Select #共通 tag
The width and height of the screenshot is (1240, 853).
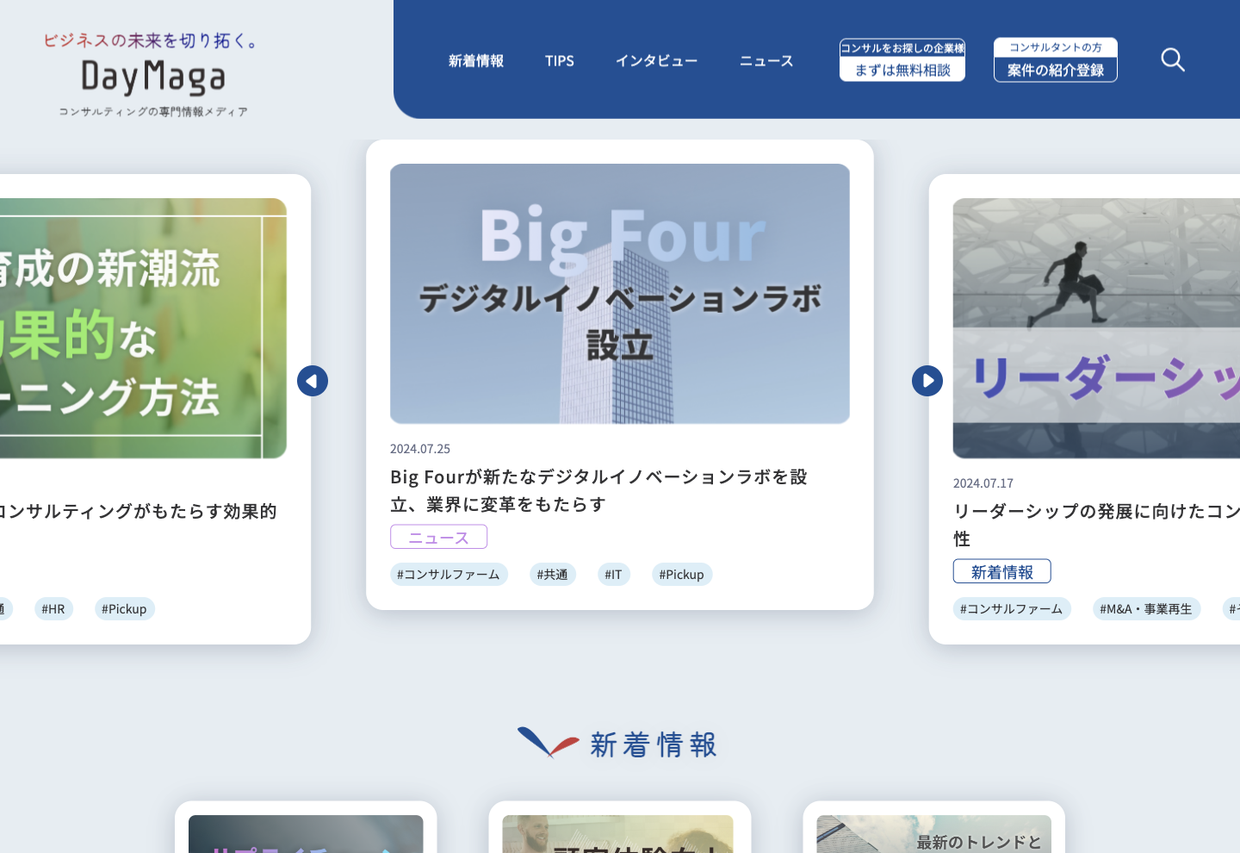553,575
